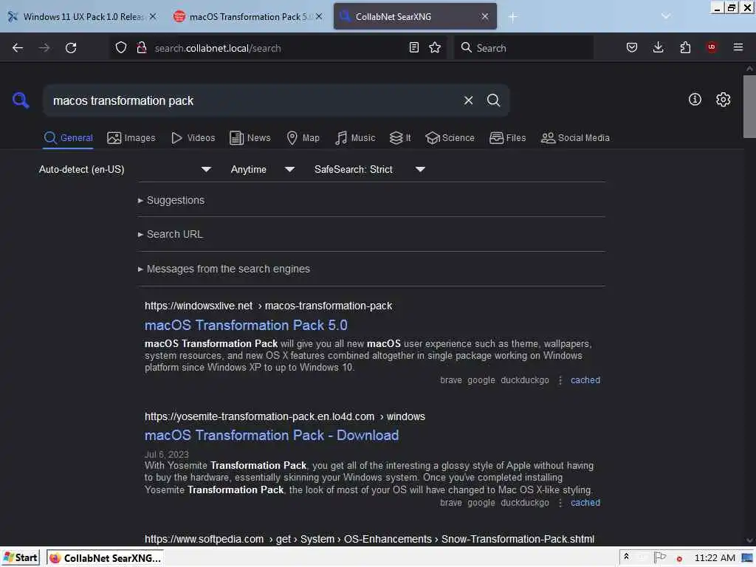Select the General search category
The width and height of the screenshot is (756, 567).
click(68, 138)
